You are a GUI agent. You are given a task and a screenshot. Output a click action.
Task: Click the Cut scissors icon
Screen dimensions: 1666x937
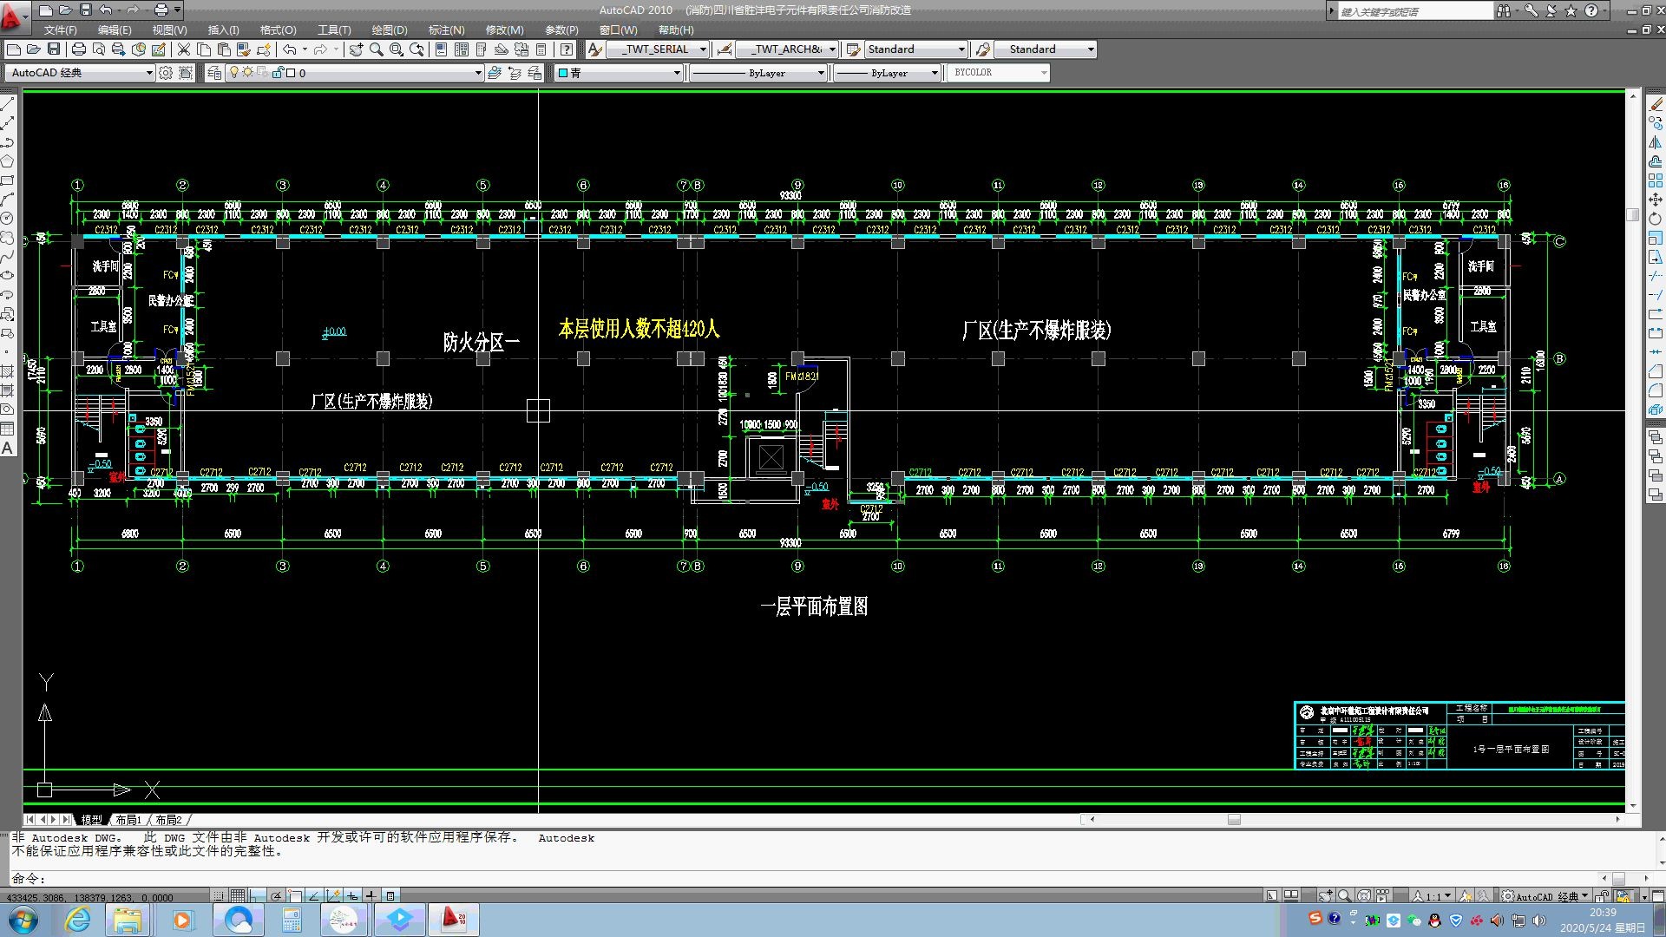point(184,49)
